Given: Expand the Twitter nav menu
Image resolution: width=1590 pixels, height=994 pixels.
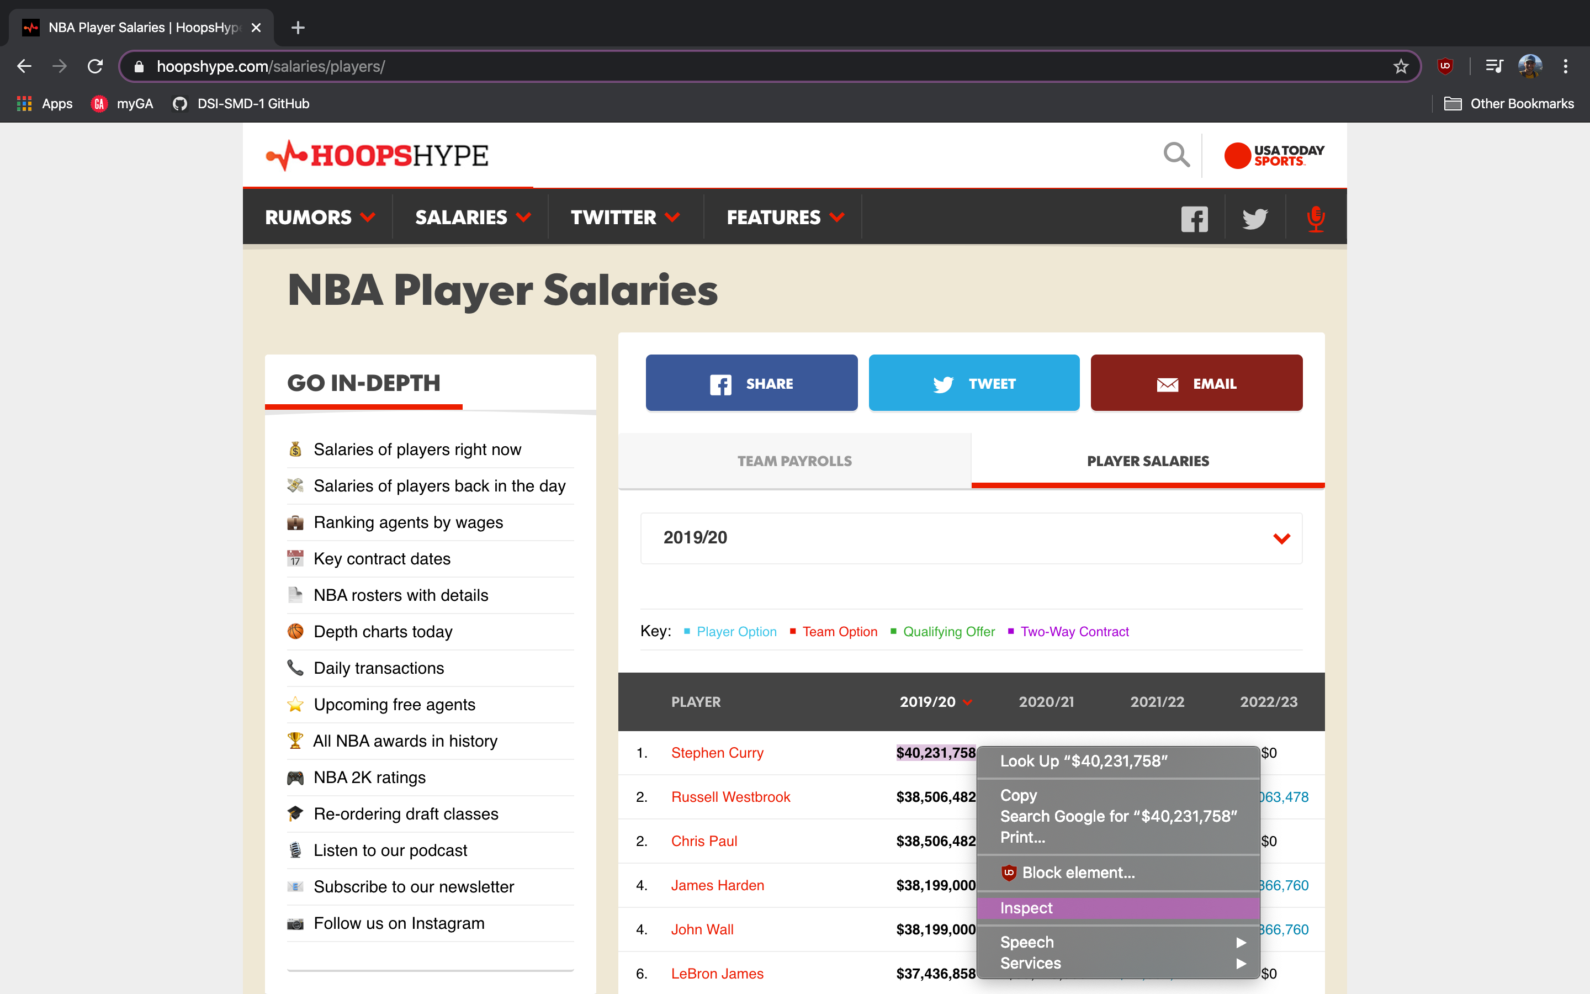Looking at the screenshot, I should tap(625, 217).
